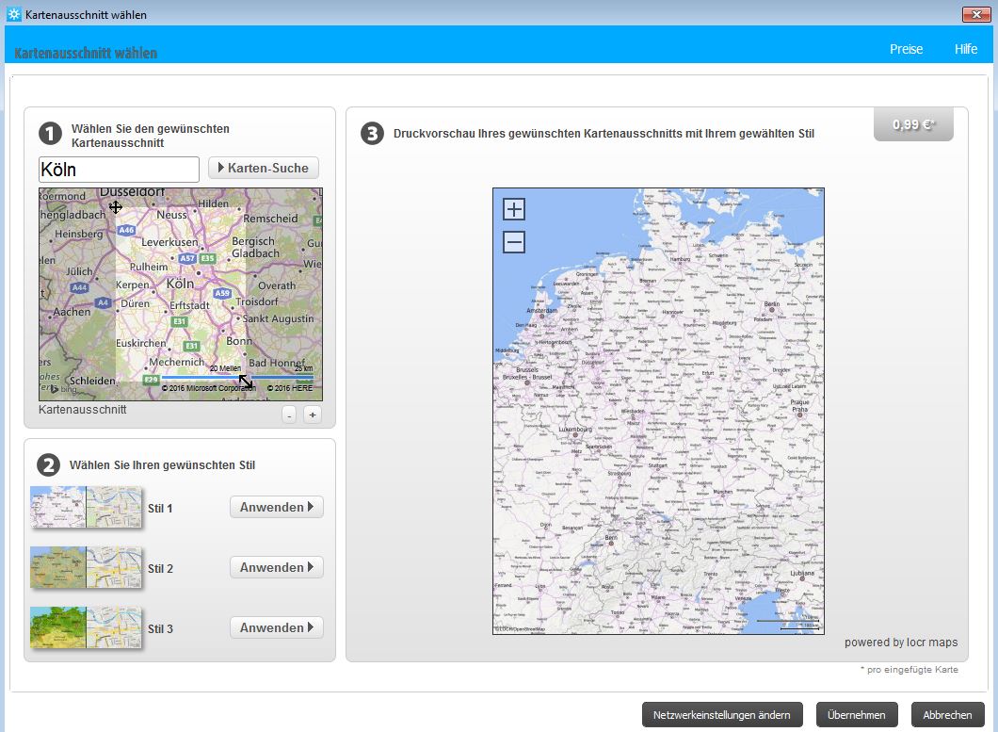Click the resize arrow handle on mini map
The height and width of the screenshot is (732, 998).
245,382
